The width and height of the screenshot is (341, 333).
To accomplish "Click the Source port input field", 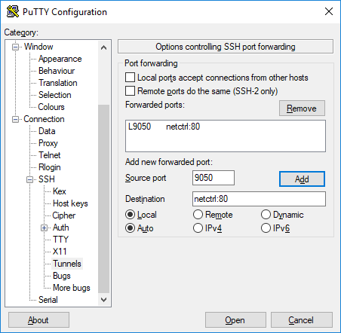I will [x=214, y=178].
